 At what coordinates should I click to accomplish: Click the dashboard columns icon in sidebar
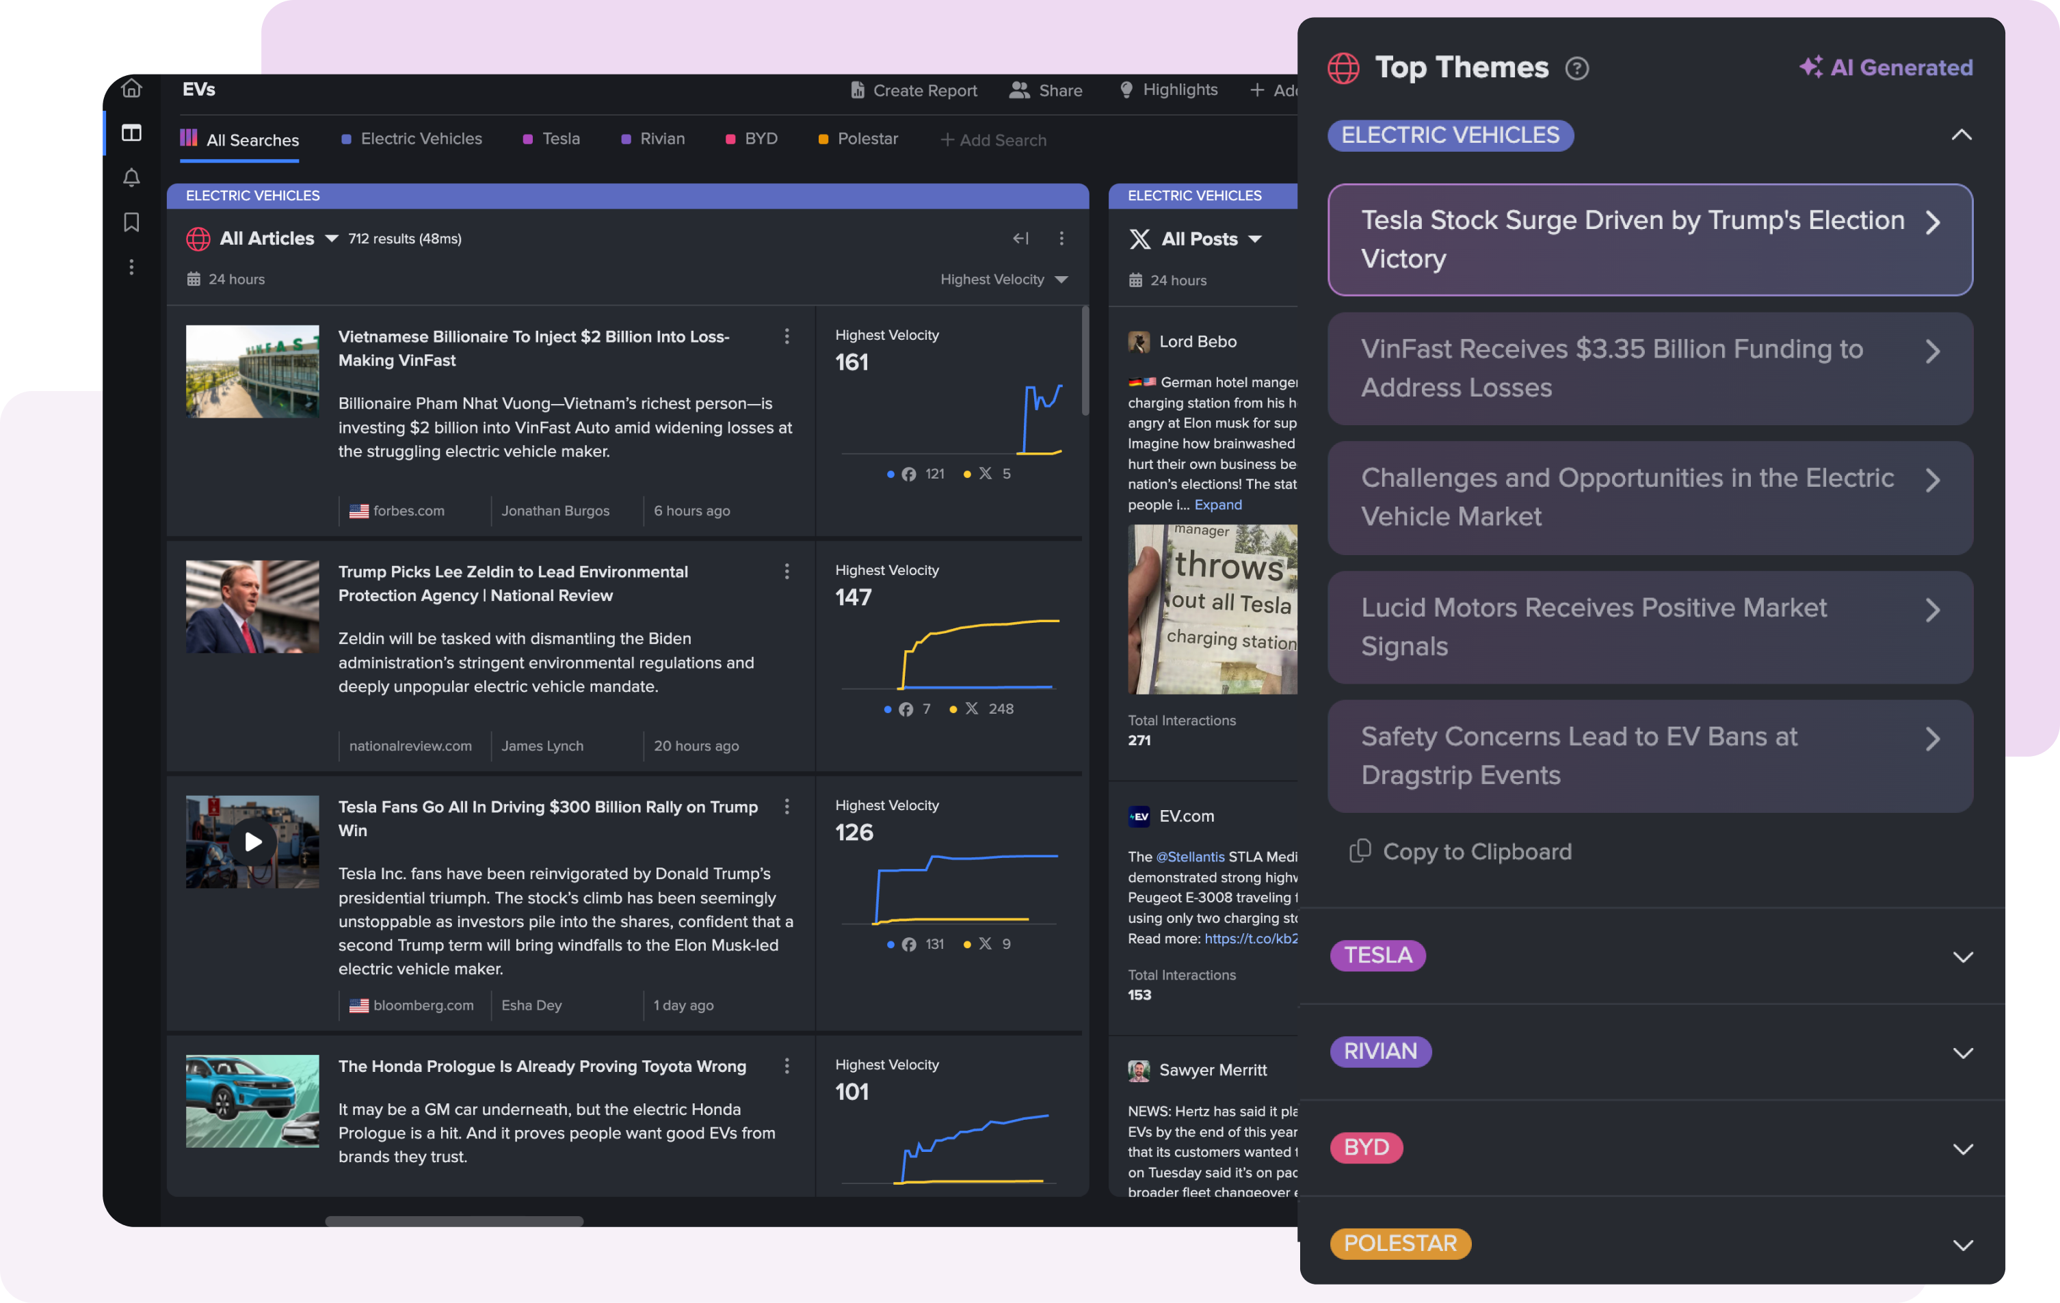pos(131,133)
